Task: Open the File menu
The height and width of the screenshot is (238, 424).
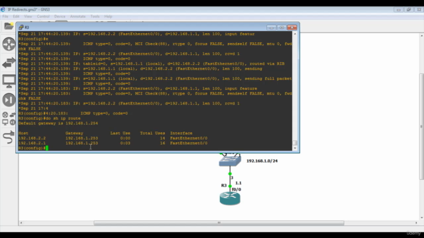Action: pyautogui.click(x=5, y=17)
